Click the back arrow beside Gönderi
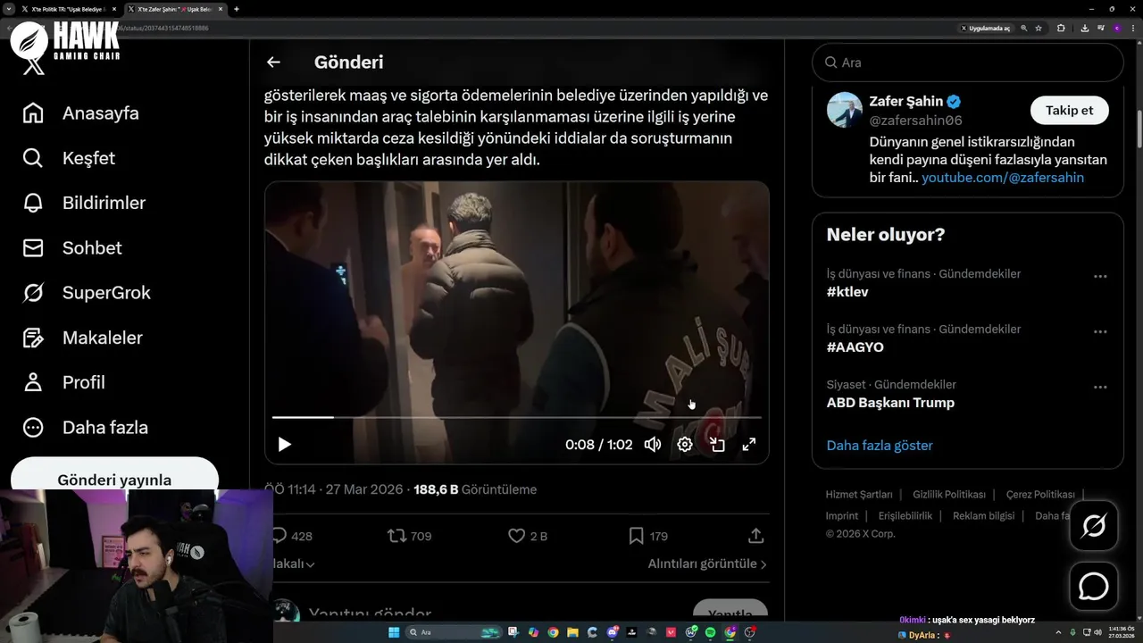 (x=273, y=63)
